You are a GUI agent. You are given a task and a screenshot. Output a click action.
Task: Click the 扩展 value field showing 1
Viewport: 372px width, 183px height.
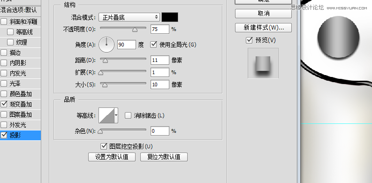click(159, 72)
